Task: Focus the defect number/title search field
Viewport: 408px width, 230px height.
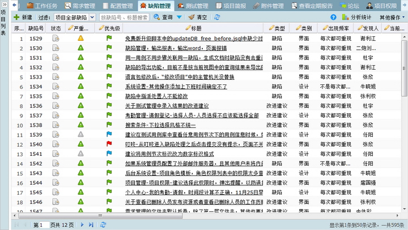Action: [x=124, y=17]
